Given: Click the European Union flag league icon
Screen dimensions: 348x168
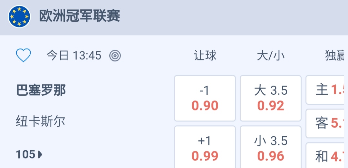Looking at the screenshot, I should tap(19, 16).
